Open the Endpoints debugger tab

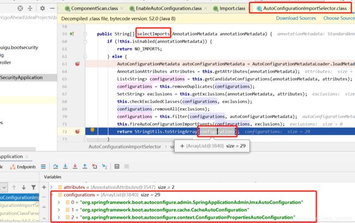coord(23,167)
